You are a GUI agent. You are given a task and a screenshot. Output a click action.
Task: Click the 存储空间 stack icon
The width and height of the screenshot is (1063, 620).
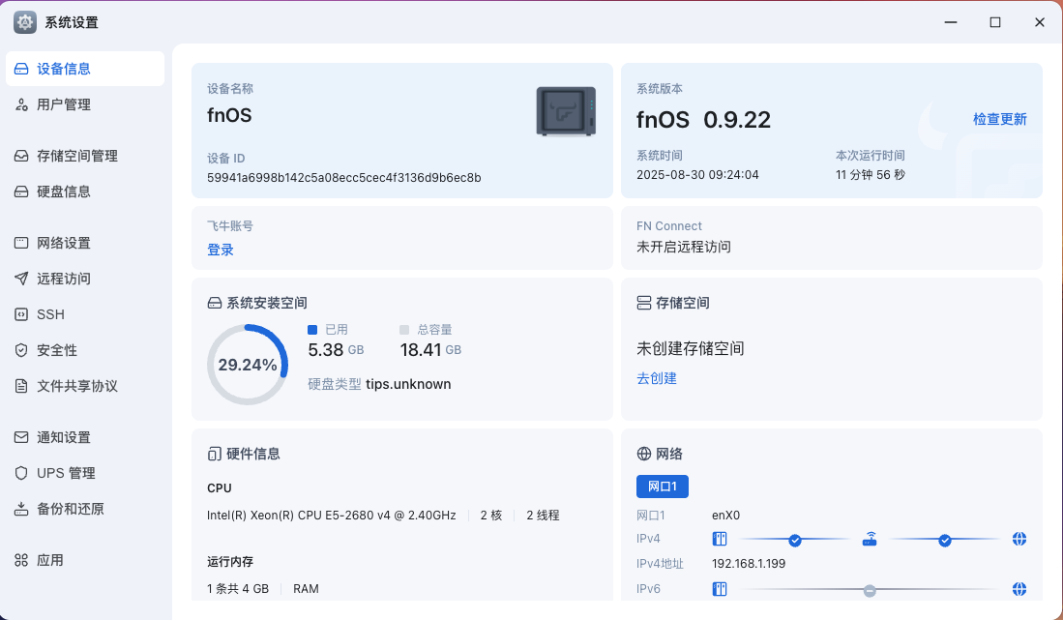coord(644,303)
